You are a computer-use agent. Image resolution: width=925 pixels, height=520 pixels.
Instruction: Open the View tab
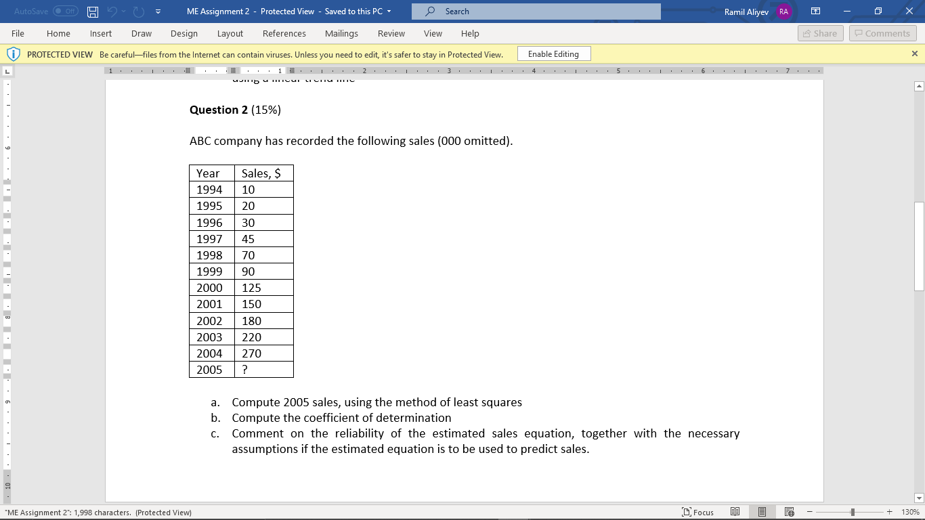pyautogui.click(x=433, y=33)
